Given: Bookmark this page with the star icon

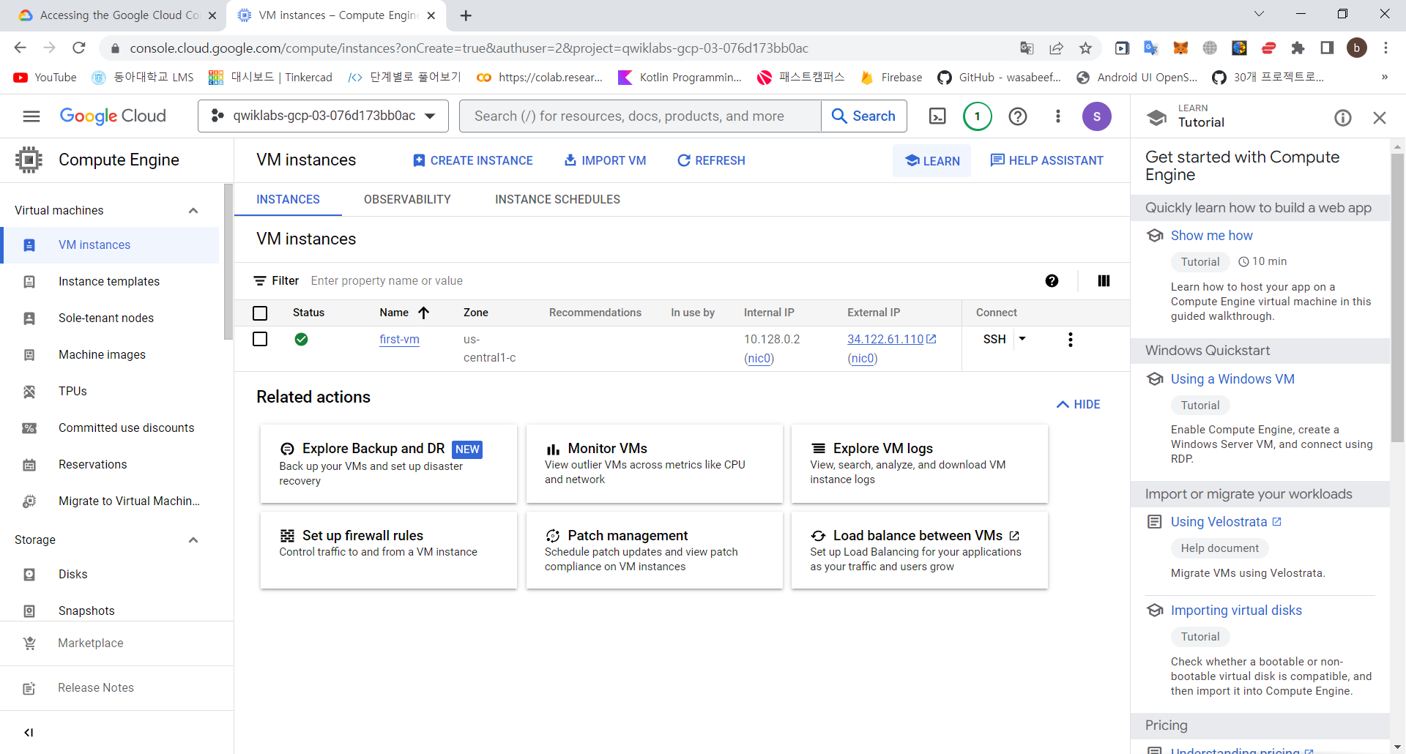Looking at the screenshot, I should click(x=1085, y=48).
